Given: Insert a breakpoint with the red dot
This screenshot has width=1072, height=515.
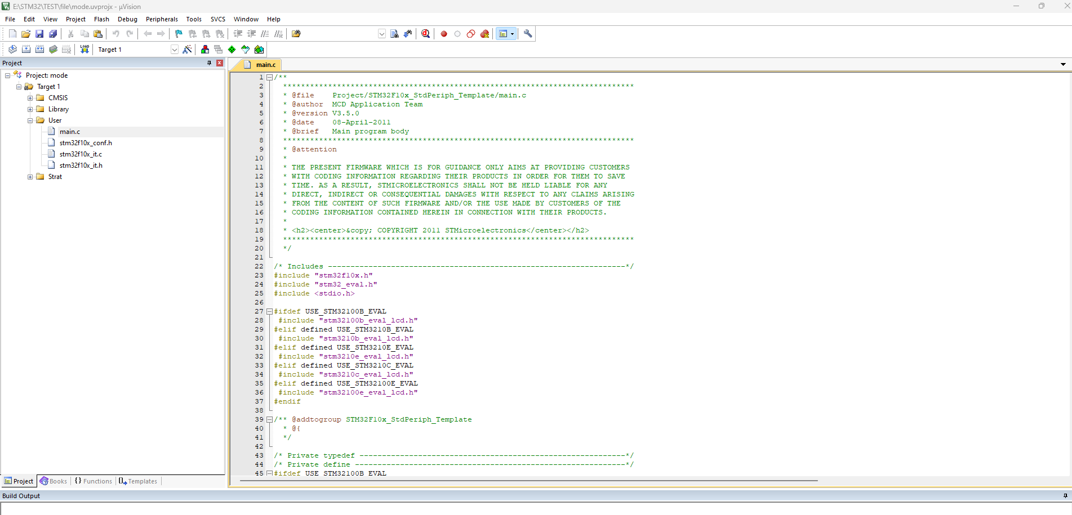Looking at the screenshot, I should point(444,34).
